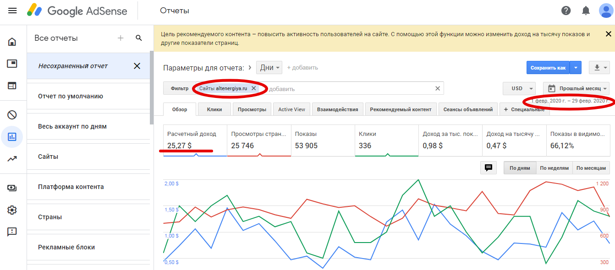Open the USD currency dropdown
The width and height of the screenshot is (615, 270).
click(519, 88)
